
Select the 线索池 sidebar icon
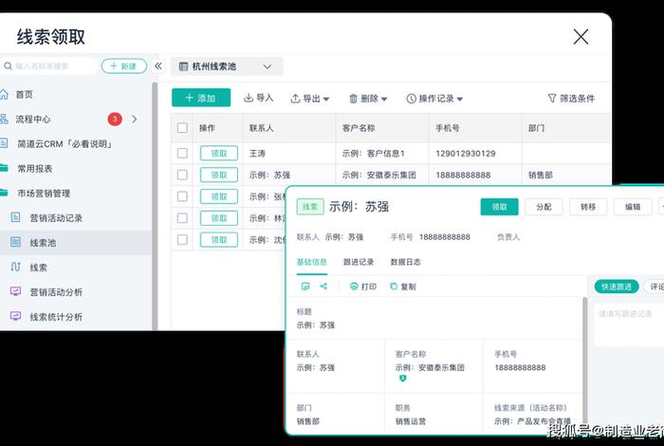(16, 242)
